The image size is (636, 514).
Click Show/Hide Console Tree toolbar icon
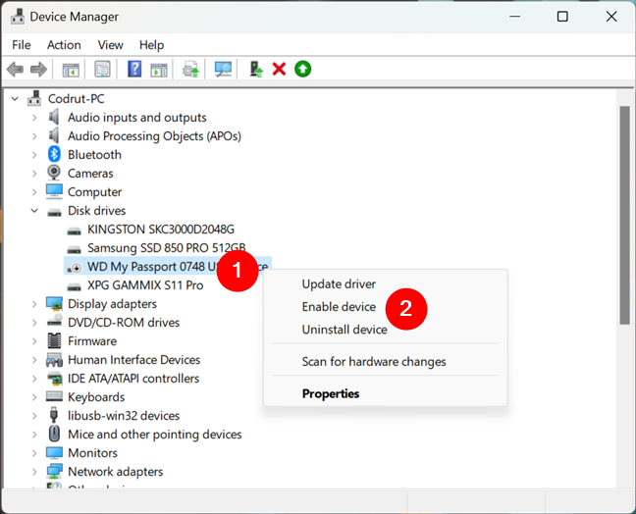pos(71,70)
